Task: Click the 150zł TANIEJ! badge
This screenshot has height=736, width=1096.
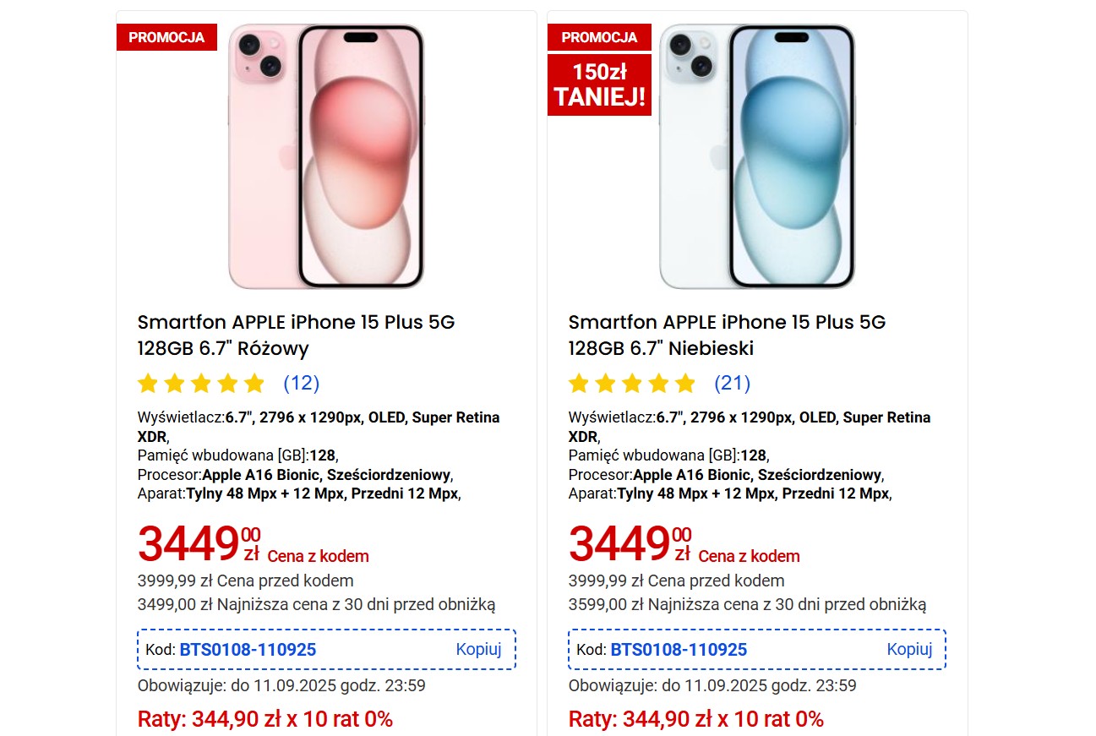Action: [x=599, y=85]
